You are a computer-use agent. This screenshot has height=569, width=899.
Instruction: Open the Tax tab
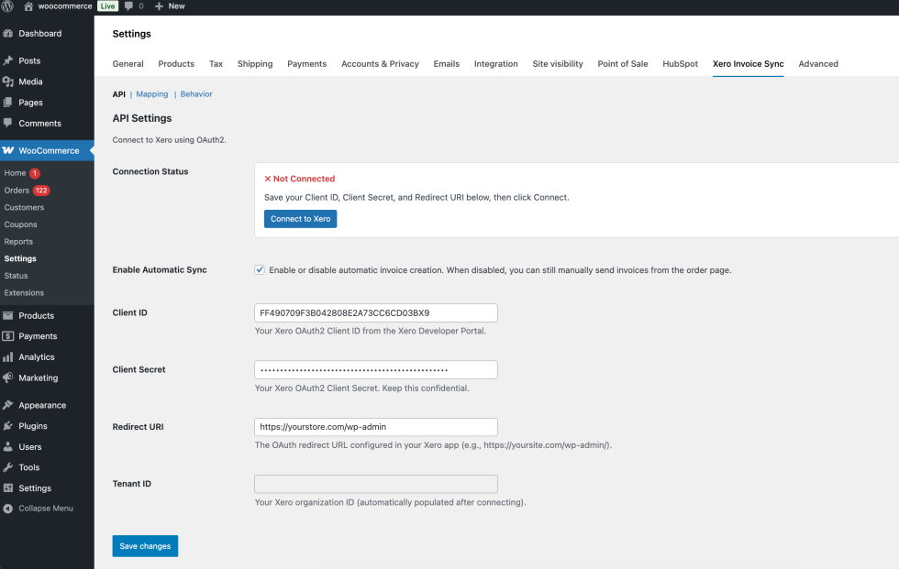(216, 64)
